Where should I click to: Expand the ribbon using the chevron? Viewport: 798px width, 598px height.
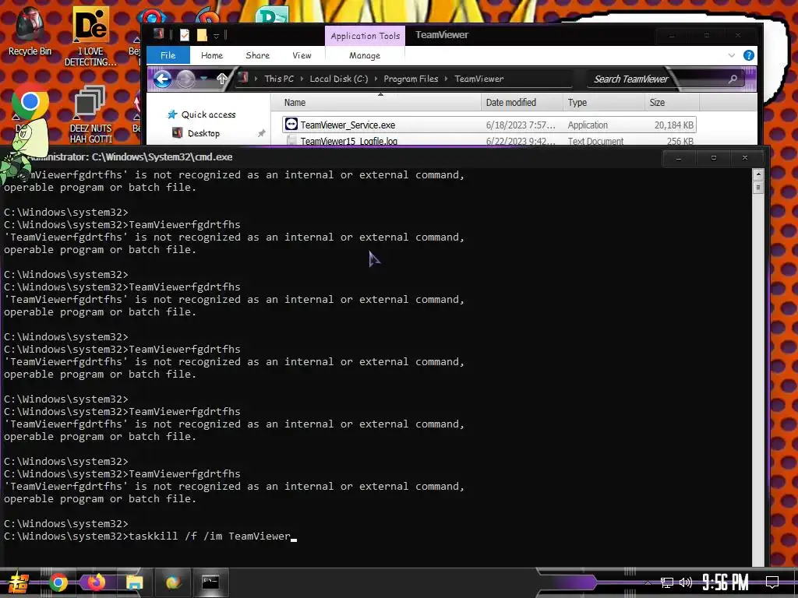coord(731,55)
